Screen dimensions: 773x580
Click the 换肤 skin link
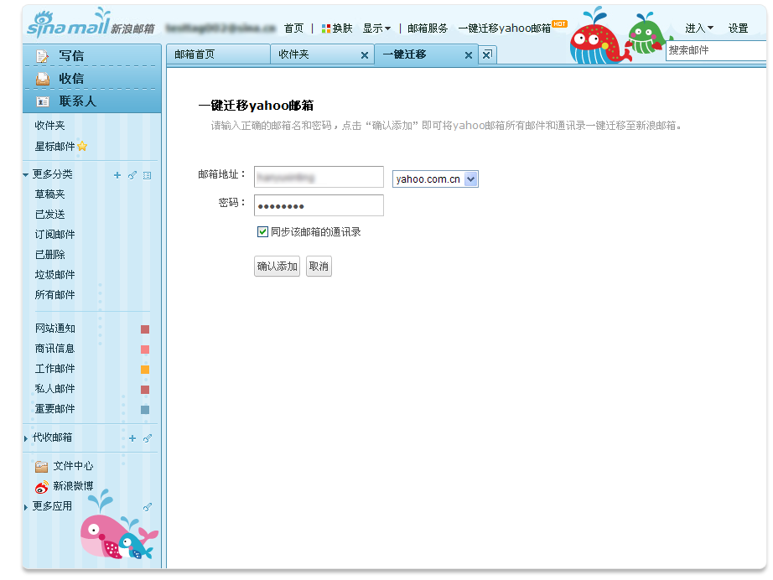click(343, 28)
